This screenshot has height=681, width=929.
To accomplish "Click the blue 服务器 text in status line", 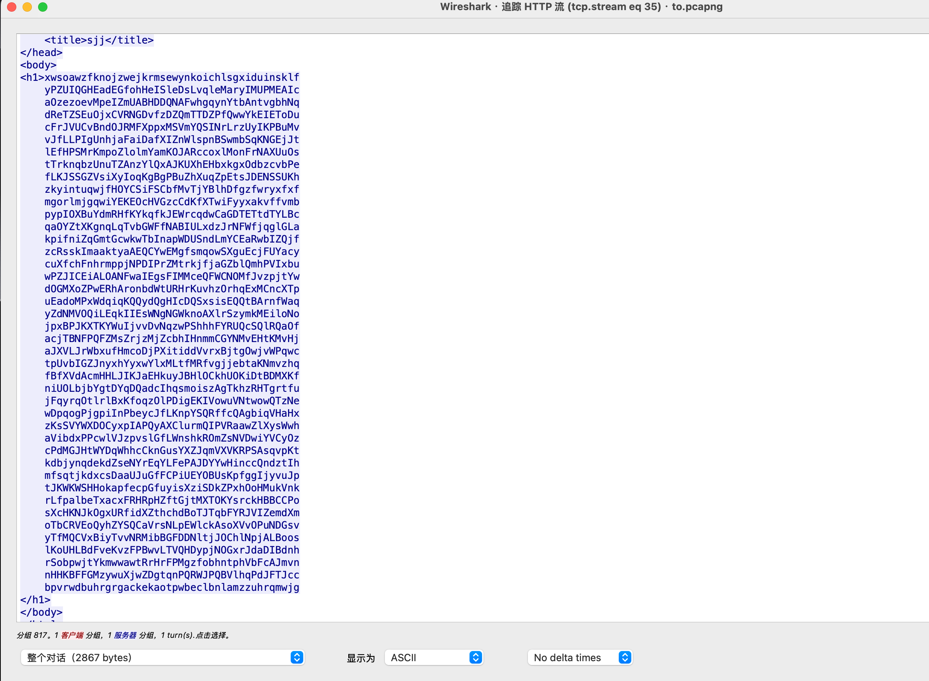I will (125, 635).
